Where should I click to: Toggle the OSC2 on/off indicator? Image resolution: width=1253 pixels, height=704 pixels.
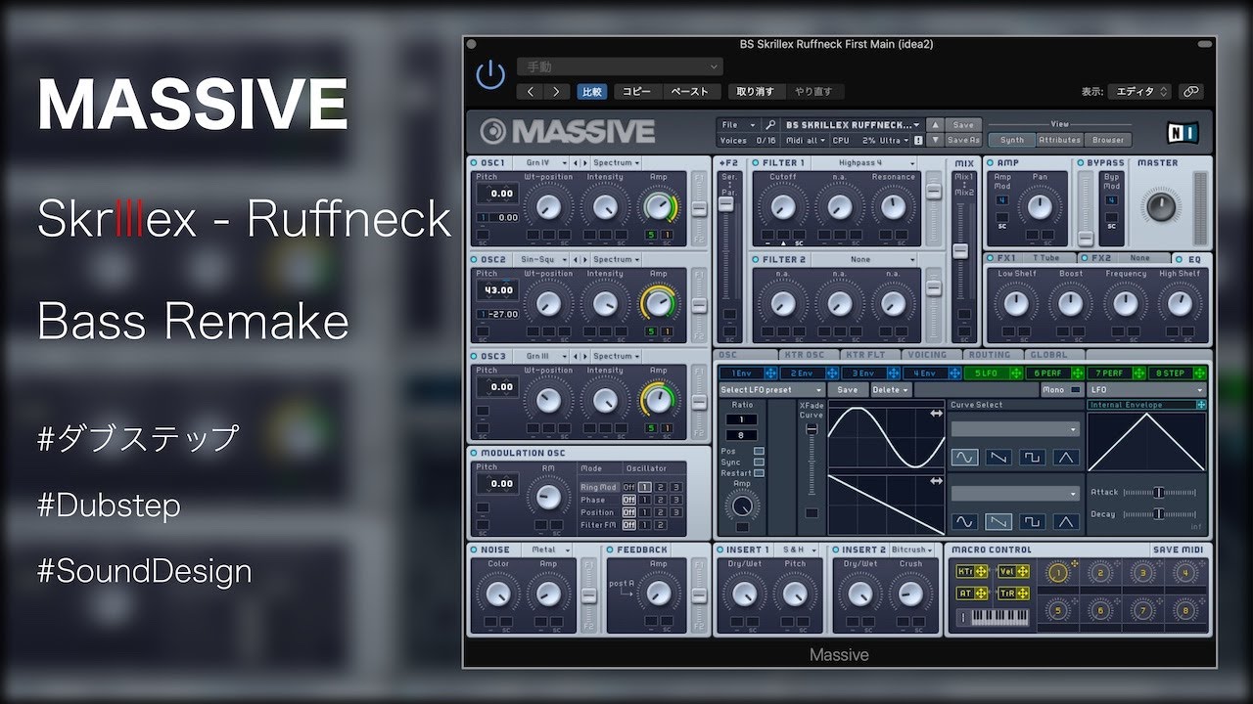475,260
